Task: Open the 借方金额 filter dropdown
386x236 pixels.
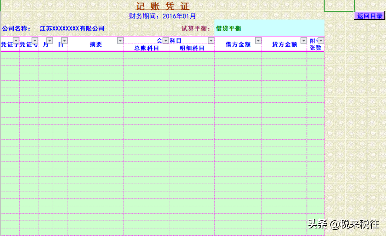Action: click(x=258, y=40)
